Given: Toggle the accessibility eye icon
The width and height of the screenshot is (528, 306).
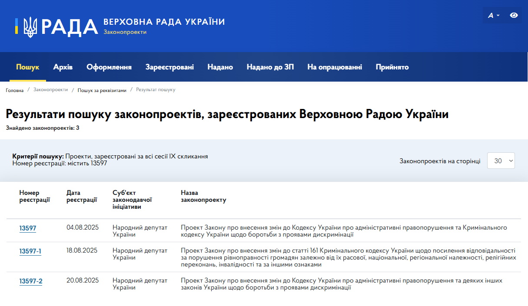Looking at the screenshot, I should pos(514,15).
